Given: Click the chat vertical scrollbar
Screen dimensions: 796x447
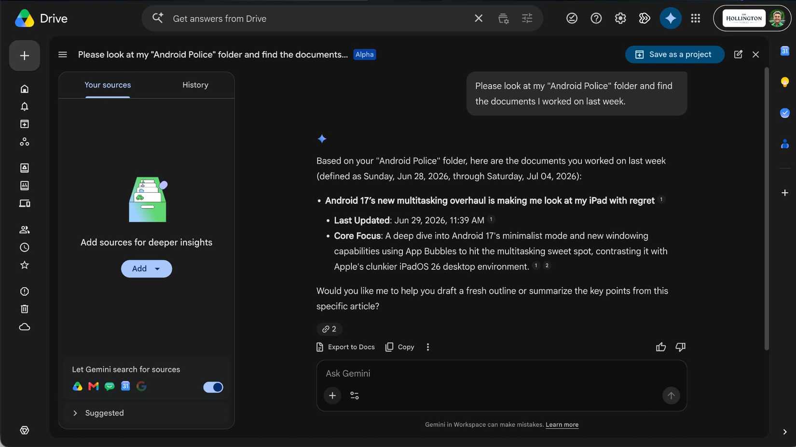Looking at the screenshot, I should click(x=767, y=209).
